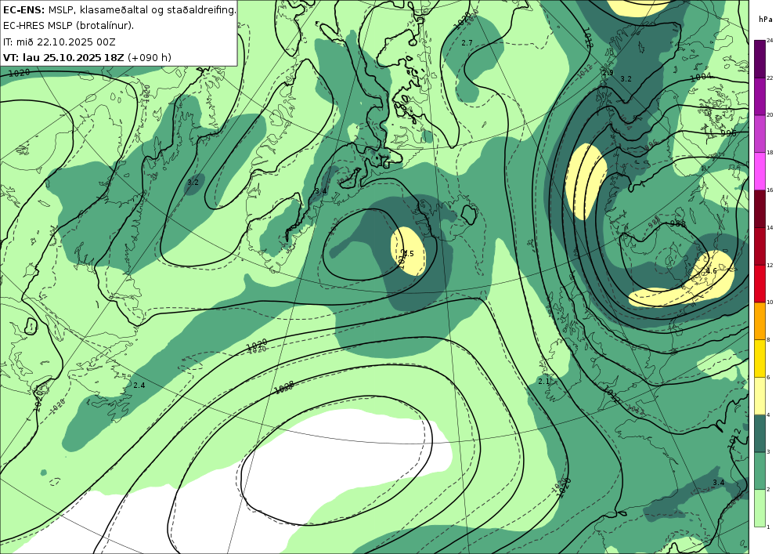Pick the crimson 12–14 hPa legend swatch
The width and height of the screenshot is (783, 554).
coord(760,246)
